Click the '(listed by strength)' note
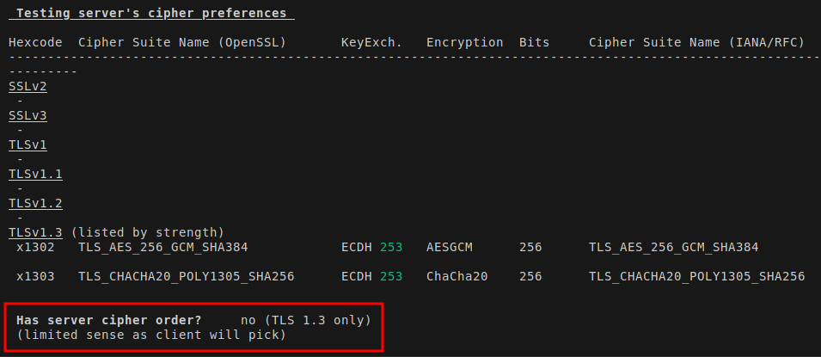821x357 pixels. [147, 232]
